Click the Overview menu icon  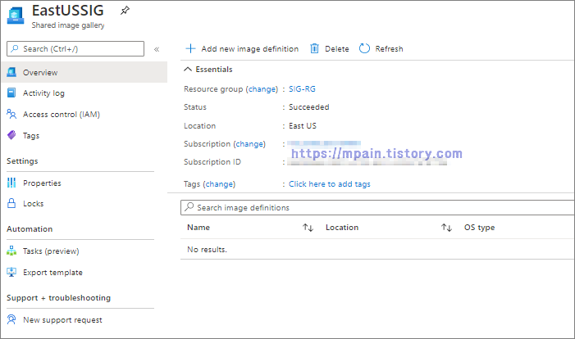click(x=11, y=72)
